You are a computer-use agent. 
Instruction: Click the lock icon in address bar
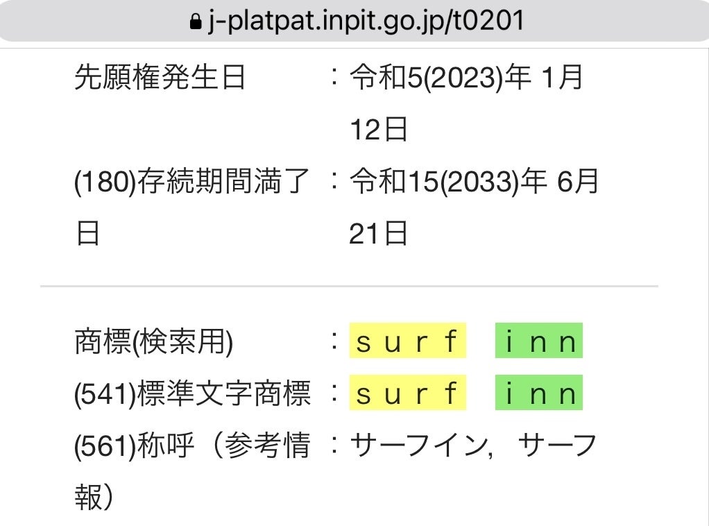195,23
